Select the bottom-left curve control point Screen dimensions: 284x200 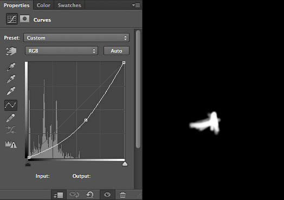[x=29, y=157]
